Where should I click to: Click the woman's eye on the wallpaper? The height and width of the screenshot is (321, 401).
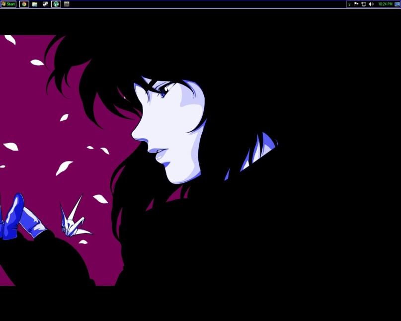click(x=164, y=90)
